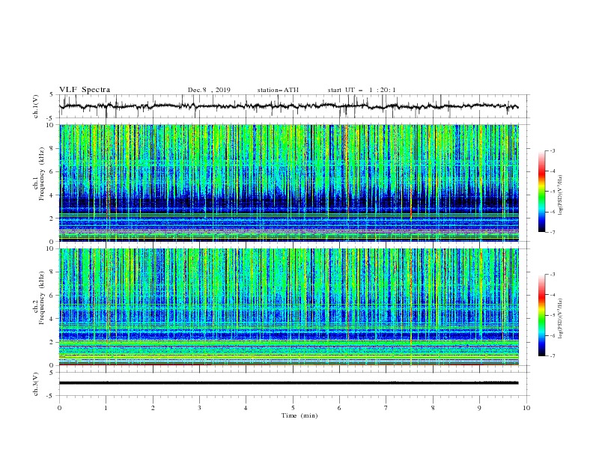Click the "1" tick on the Time axis
The height and width of the screenshot is (458, 593).
[x=106, y=408]
